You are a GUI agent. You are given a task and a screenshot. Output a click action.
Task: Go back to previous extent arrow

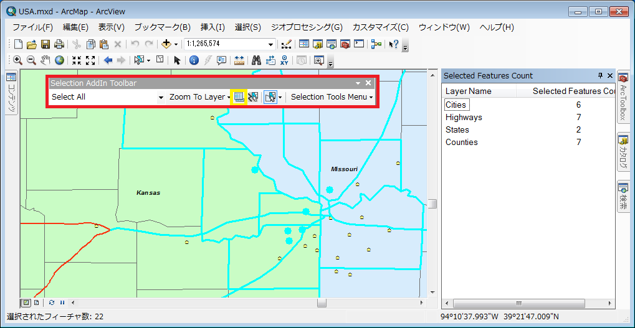click(108, 60)
